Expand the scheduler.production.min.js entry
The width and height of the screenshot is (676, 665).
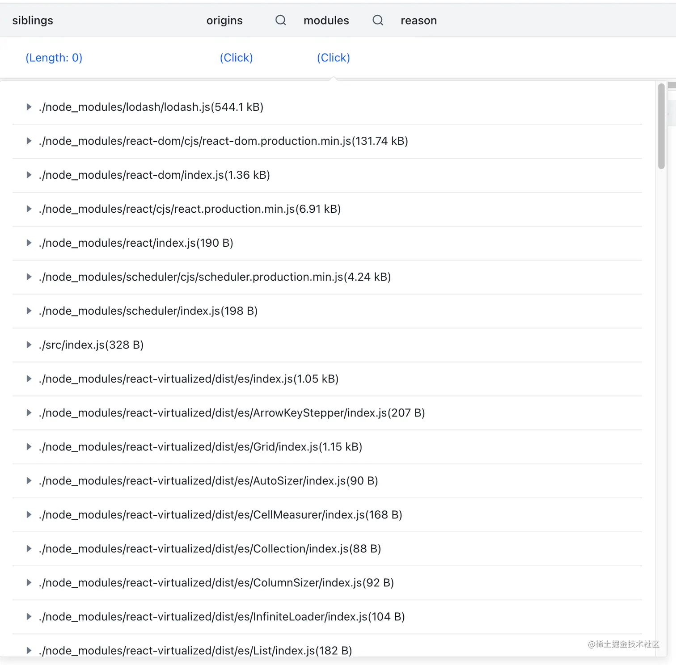coord(29,277)
